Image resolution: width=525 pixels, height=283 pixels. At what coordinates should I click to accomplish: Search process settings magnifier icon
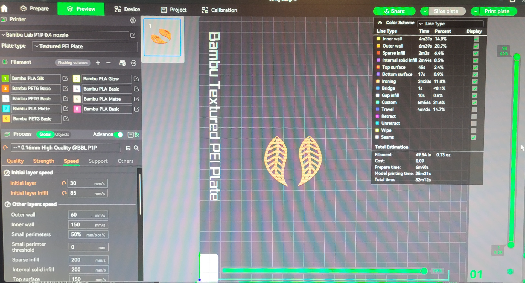tap(136, 148)
